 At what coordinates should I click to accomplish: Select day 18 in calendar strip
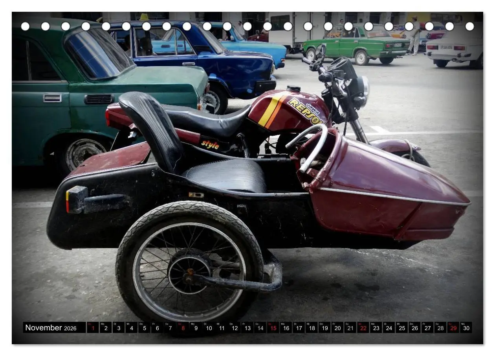pyautogui.click(x=312, y=327)
